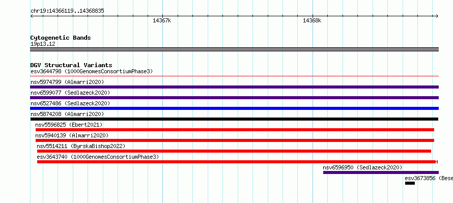Image resolution: width=453 pixels, height=203 pixels.
Task: Select the nsv5974799 (Almarri2020) purple bar
Action: click(x=234, y=87)
